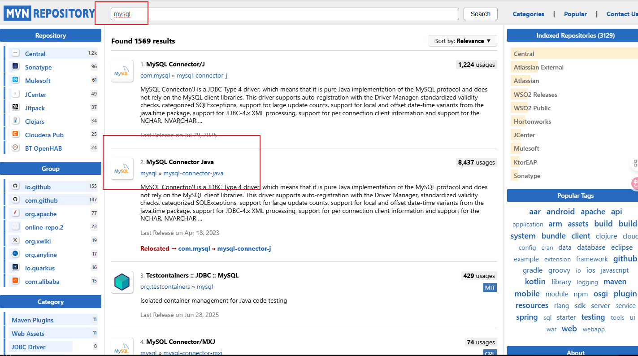Open Atlassian External indexed repository
Image resolution: width=638 pixels, height=356 pixels.
[x=538, y=67]
